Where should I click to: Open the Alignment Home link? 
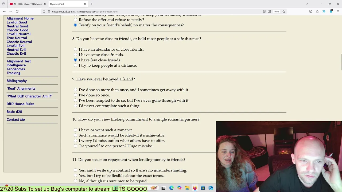click(20, 18)
